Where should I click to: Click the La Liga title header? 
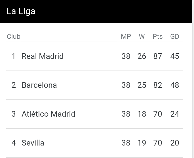point(21,12)
